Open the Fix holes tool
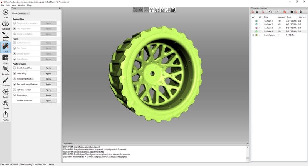The height and width of the screenshot is (166, 308). tap(5, 70)
